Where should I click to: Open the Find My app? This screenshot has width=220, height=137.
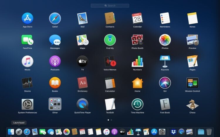tap(110, 40)
